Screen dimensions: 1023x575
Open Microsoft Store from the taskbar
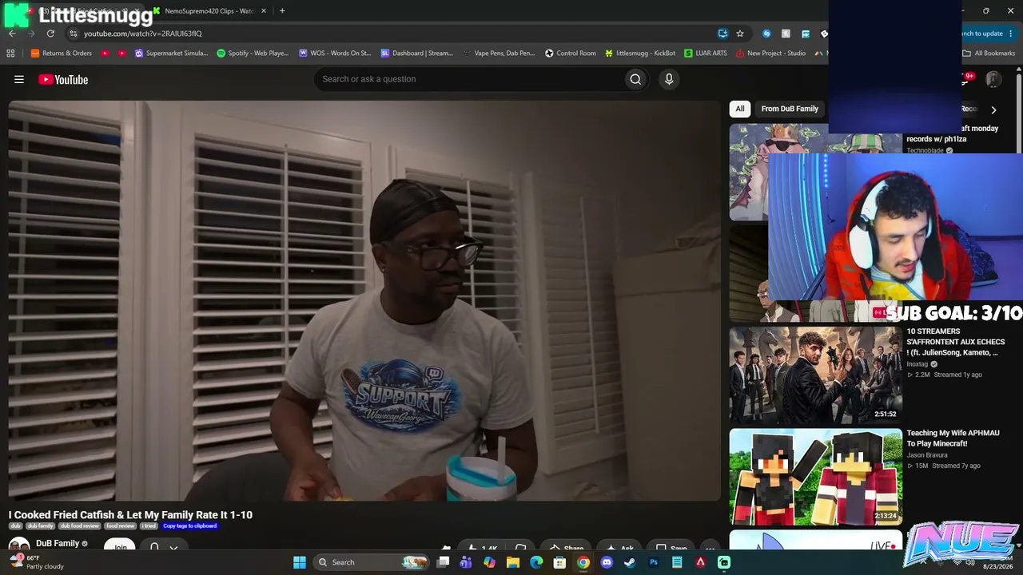560,562
